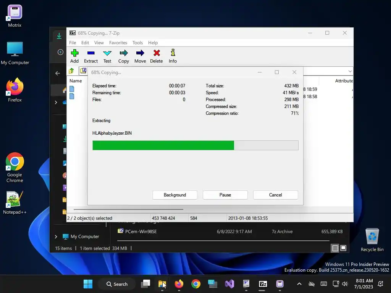Click the 7-Zip horizontal scrollbar
The height and width of the screenshot is (293, 391).
pyautogui.click(x=128, y=209)
